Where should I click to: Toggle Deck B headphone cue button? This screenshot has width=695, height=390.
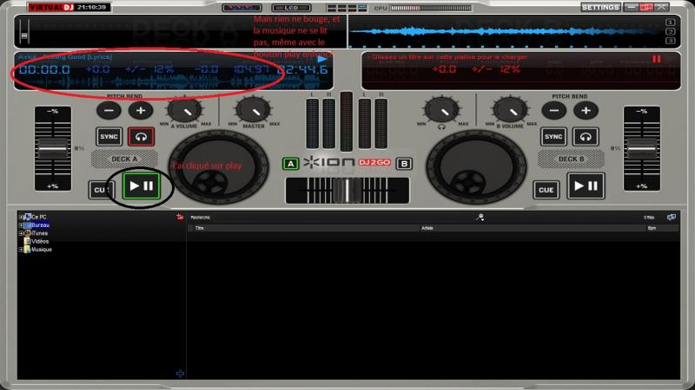click(x=586, y=137)
